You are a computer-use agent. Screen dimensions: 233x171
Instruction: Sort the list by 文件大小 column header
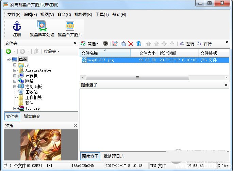click(147, 53)
